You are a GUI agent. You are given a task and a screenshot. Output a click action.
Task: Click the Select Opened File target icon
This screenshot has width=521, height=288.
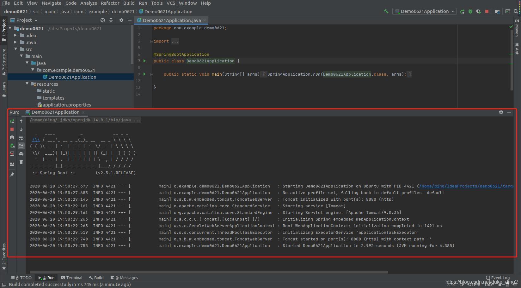[x=103, y=20]
